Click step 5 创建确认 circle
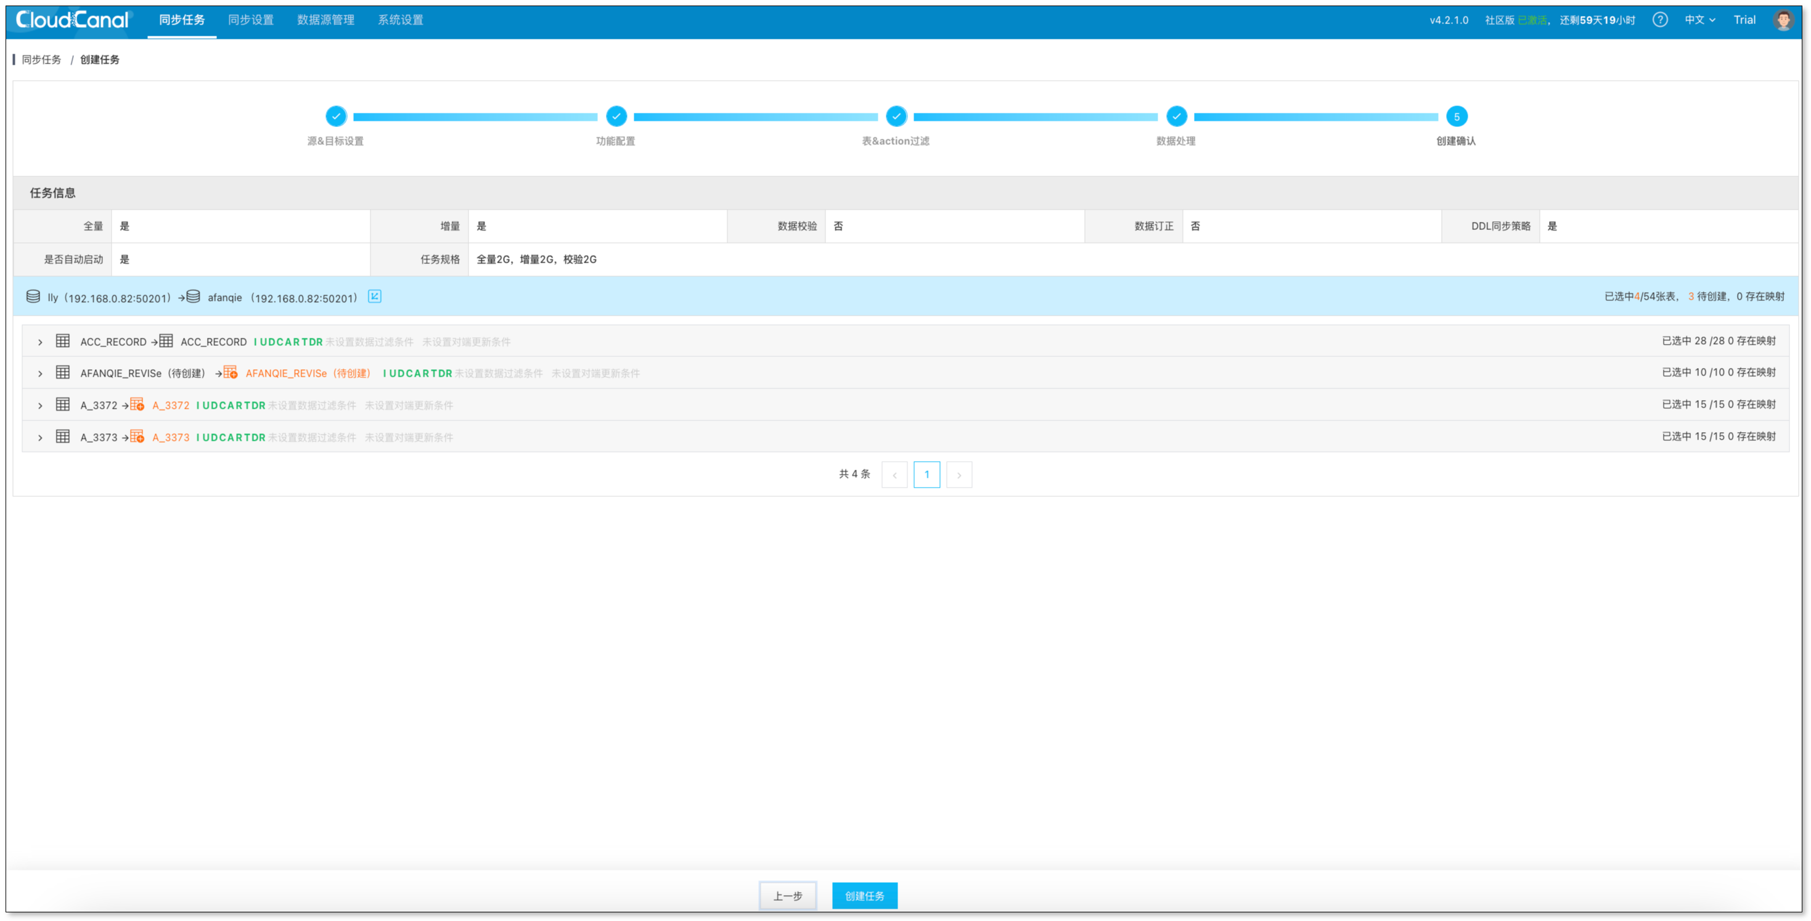Screen dimensions: 1811x921 click(x=1456, y=117)
